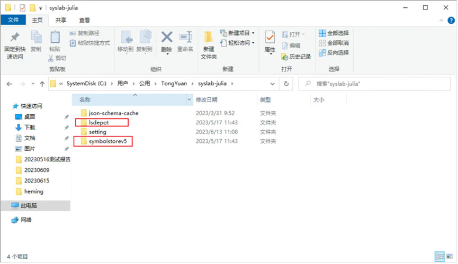Click Copy path (复制路径)
This screenshot has height=264, width=458.
pyautogui.click(x=84, y=33)
